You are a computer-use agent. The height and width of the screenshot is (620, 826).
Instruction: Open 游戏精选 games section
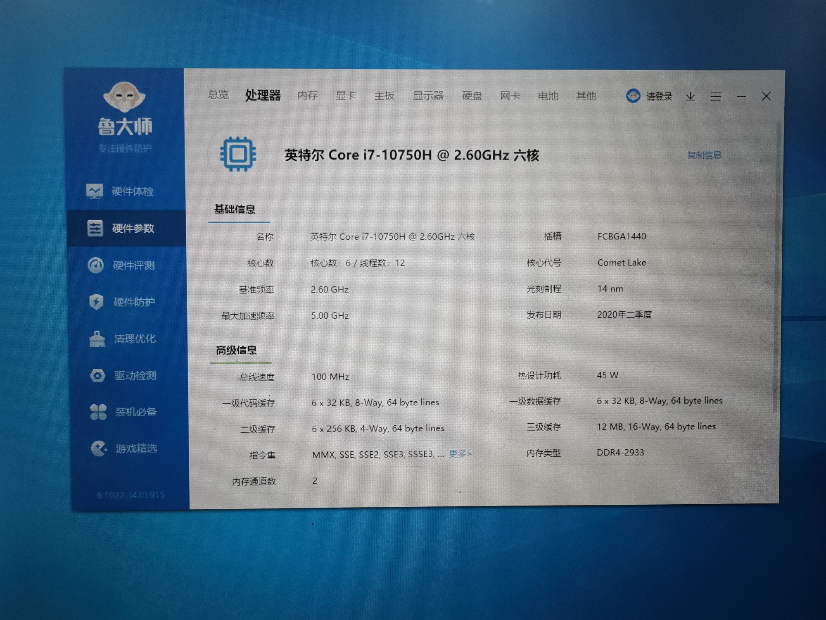pyautogui.click(x=124, y=448)
